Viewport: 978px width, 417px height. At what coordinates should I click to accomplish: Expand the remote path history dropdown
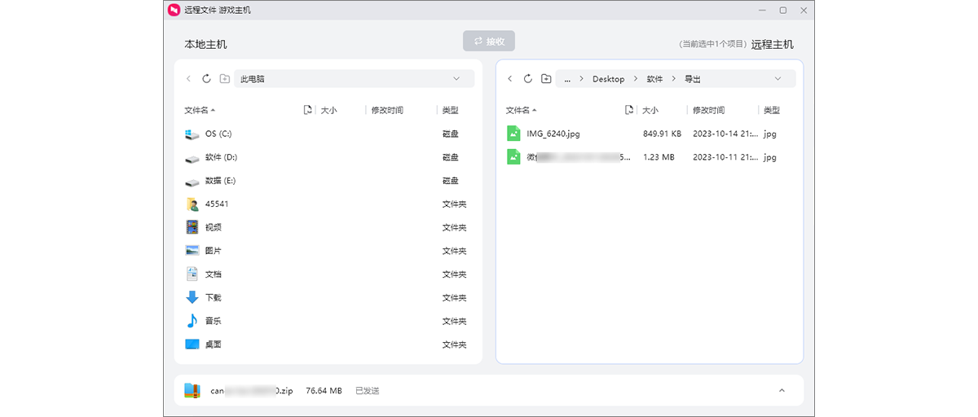[778, 79]
